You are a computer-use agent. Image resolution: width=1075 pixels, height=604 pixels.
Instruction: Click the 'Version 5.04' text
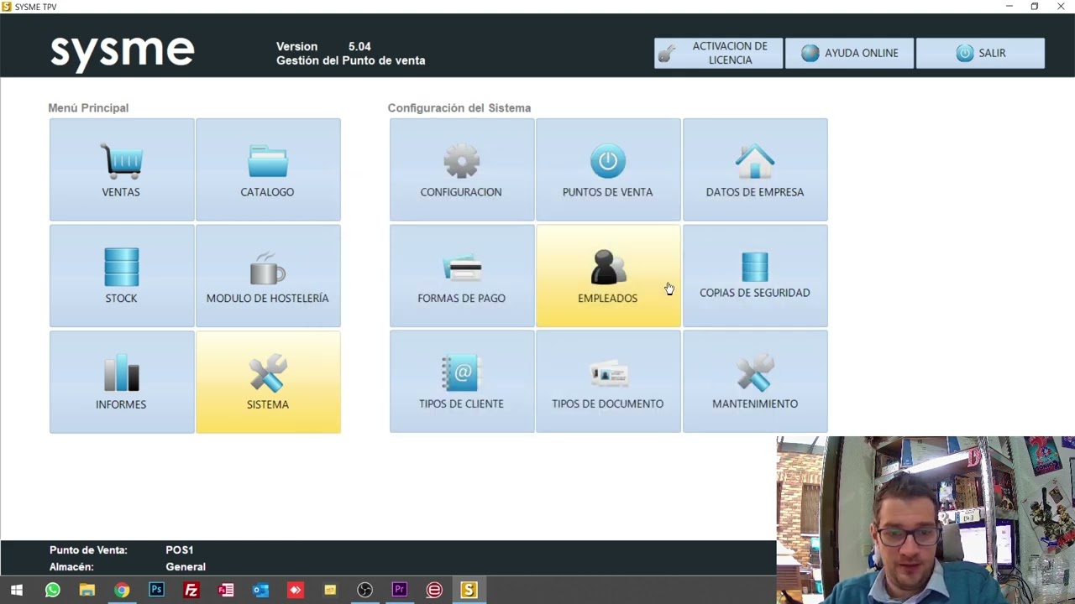coord(323,46)
